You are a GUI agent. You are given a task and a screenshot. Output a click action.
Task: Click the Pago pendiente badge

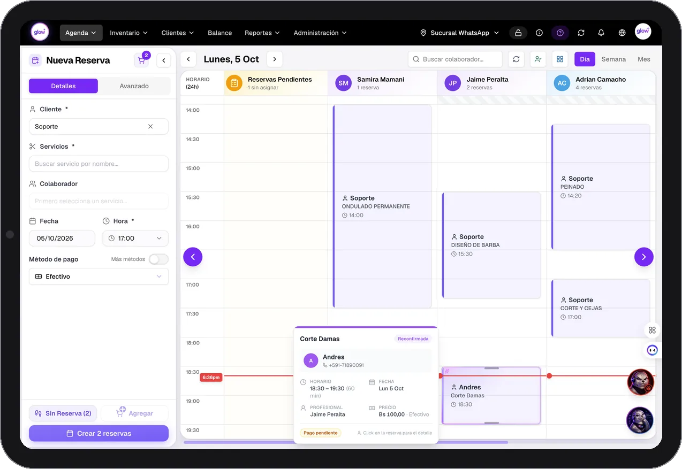pyautogui.click(x=321, y=433)
